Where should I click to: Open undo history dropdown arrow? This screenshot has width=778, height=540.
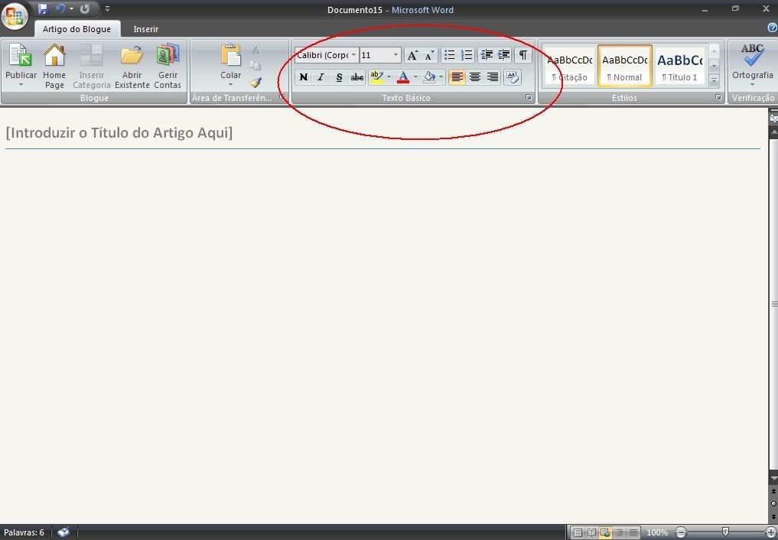click(x=71, y=8)
